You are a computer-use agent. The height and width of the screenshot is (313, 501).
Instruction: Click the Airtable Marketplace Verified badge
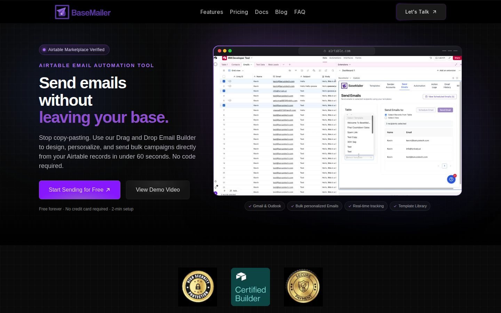click(74, 50)
